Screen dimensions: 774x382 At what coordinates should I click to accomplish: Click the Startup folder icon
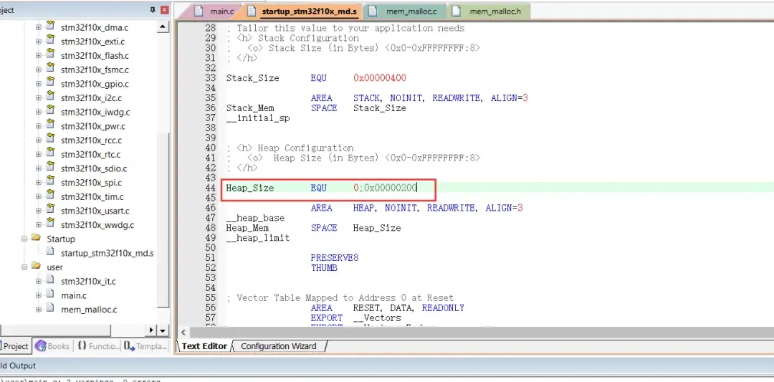(x=36, y=238)
